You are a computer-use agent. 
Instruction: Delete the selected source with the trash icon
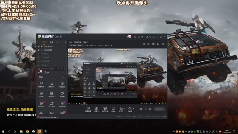(64, 69)
